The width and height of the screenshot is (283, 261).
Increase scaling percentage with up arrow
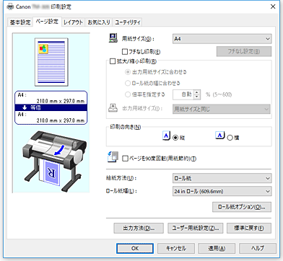click(197, 92)
